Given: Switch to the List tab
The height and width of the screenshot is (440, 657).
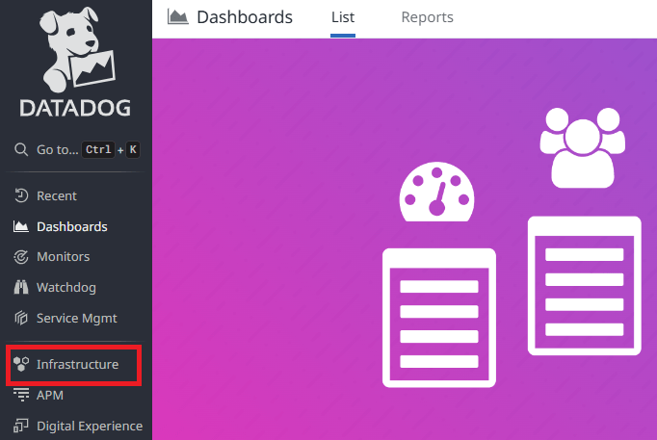Looking at the screenshot, I should 343,17.
